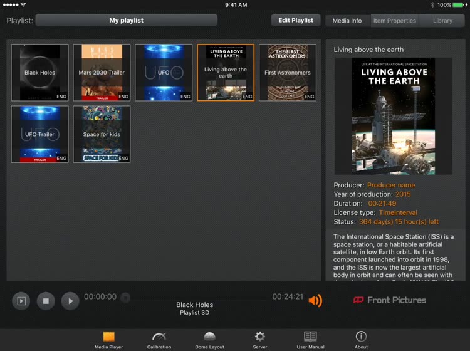The height and width of the screenshot is (351, 470).
Task: Select the First Astronomers thumbnail
Action: (x=287, y=72)
